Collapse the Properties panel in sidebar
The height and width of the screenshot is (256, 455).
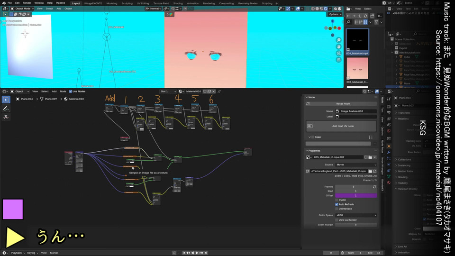[312, 151]
